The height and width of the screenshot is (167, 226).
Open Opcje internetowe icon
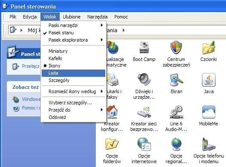144,144
